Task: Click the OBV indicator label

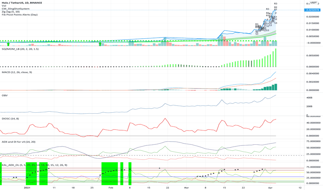Action: pyautogui.click(x=5, y=95)
